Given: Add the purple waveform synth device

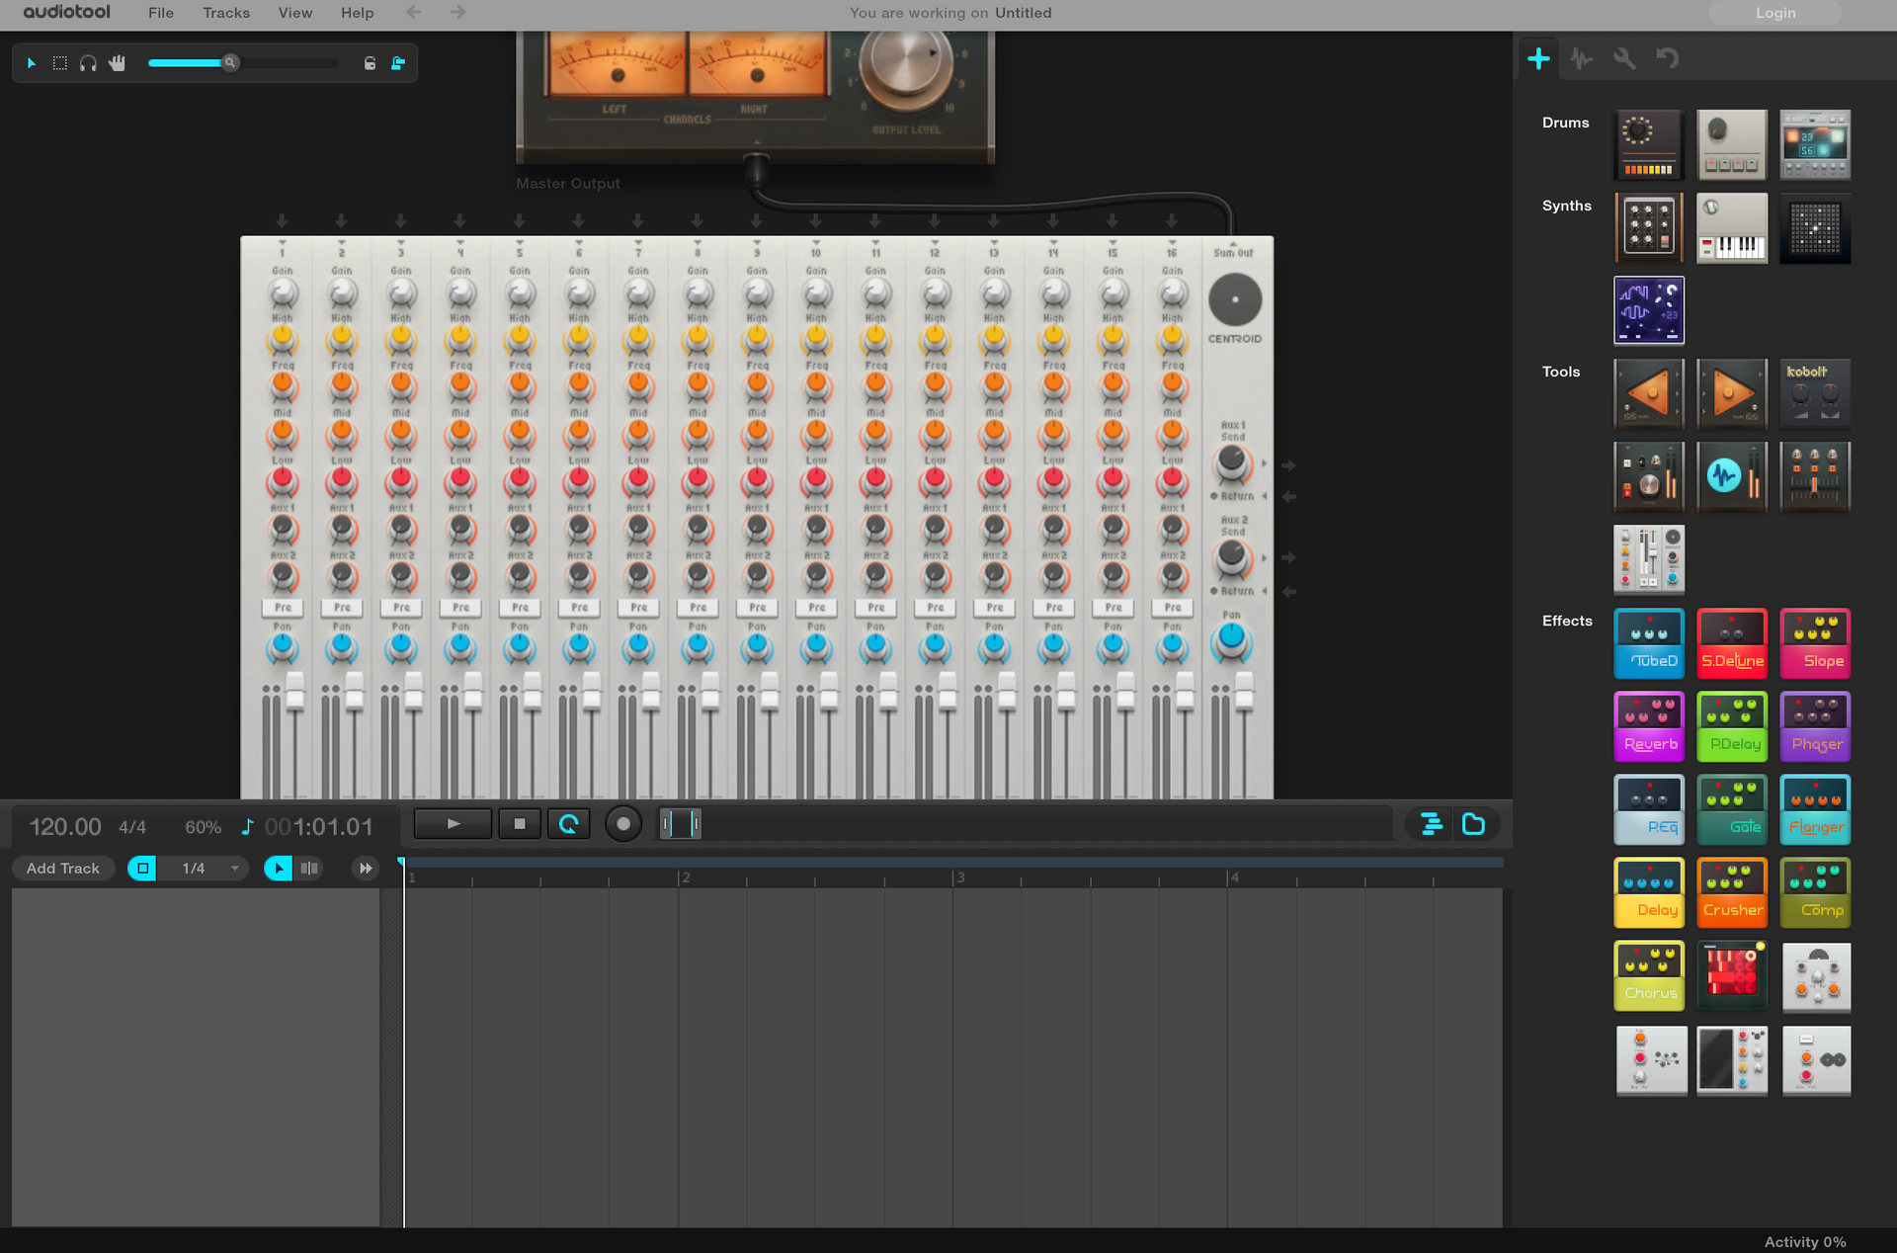Looking at the screenshot, I should click(x=1649, y=310).
